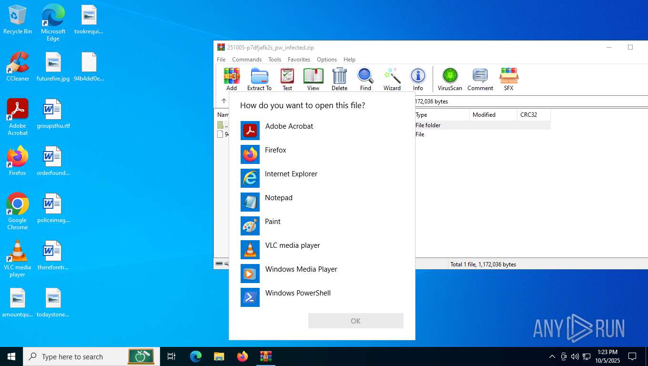Click the Info toolbar icon
Viewport: 648px width, 366px height.
(418, 79)
